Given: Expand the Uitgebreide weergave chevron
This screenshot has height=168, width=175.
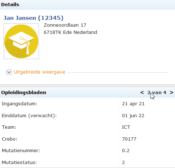Looking at the screenshot, I should pyautogui.click(x=9, y=72).
